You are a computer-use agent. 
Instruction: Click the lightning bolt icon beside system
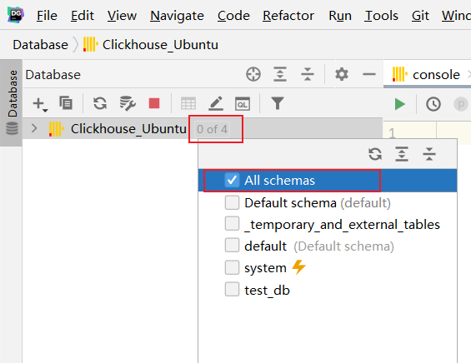(299, 267)
